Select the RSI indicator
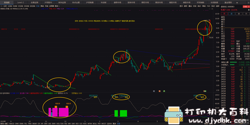This screenshot has height=125, width=250. pyautogui.click(x=66, y=123)
